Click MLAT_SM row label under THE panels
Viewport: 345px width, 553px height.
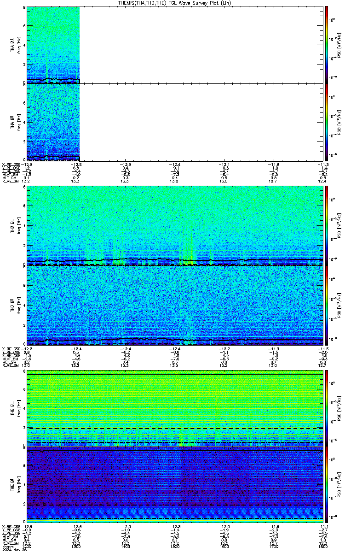coord(10,537)
